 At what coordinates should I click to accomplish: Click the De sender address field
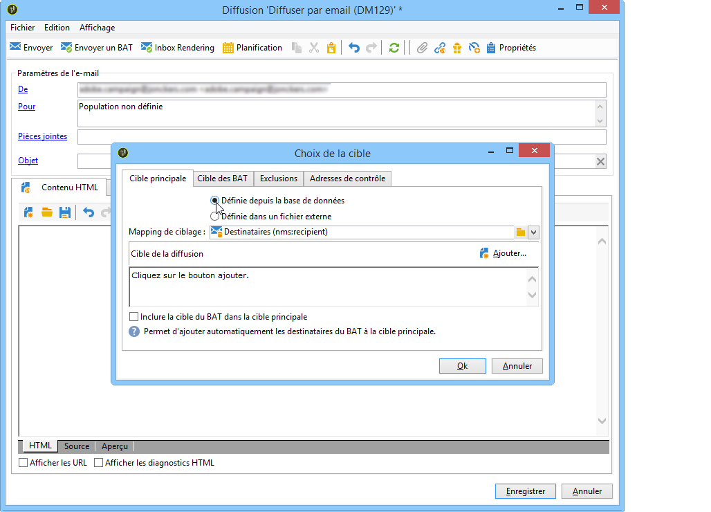coord(342,90)
